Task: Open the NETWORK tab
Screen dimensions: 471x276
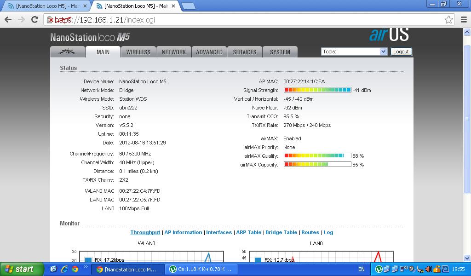Action: tap(174, 52)
